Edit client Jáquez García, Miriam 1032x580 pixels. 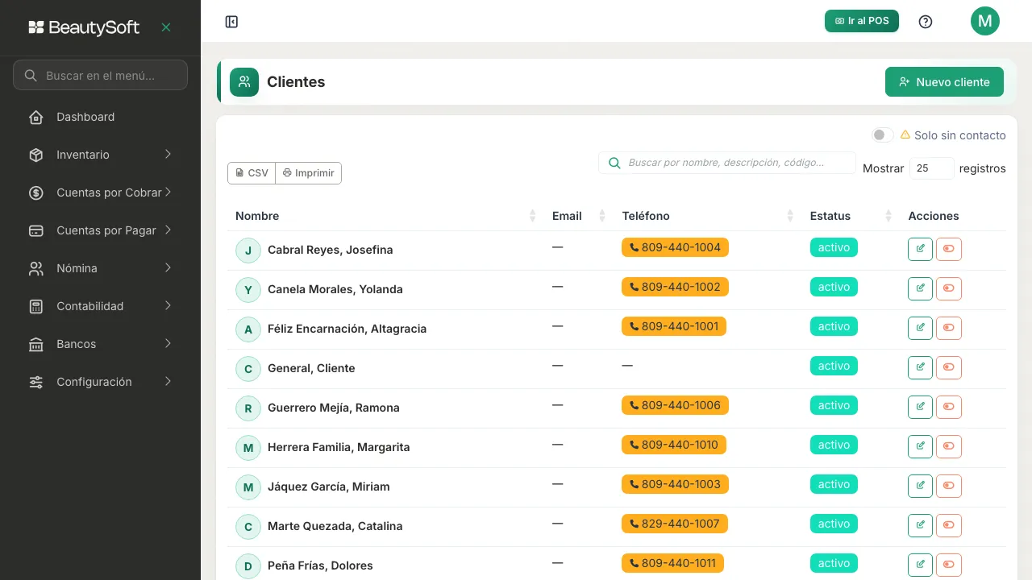point(920,486)
